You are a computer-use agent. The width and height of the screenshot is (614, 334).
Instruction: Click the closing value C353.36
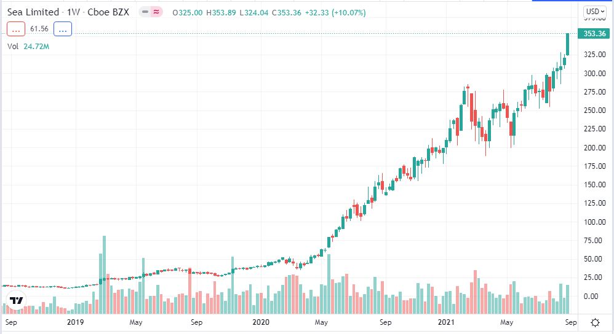287,12
